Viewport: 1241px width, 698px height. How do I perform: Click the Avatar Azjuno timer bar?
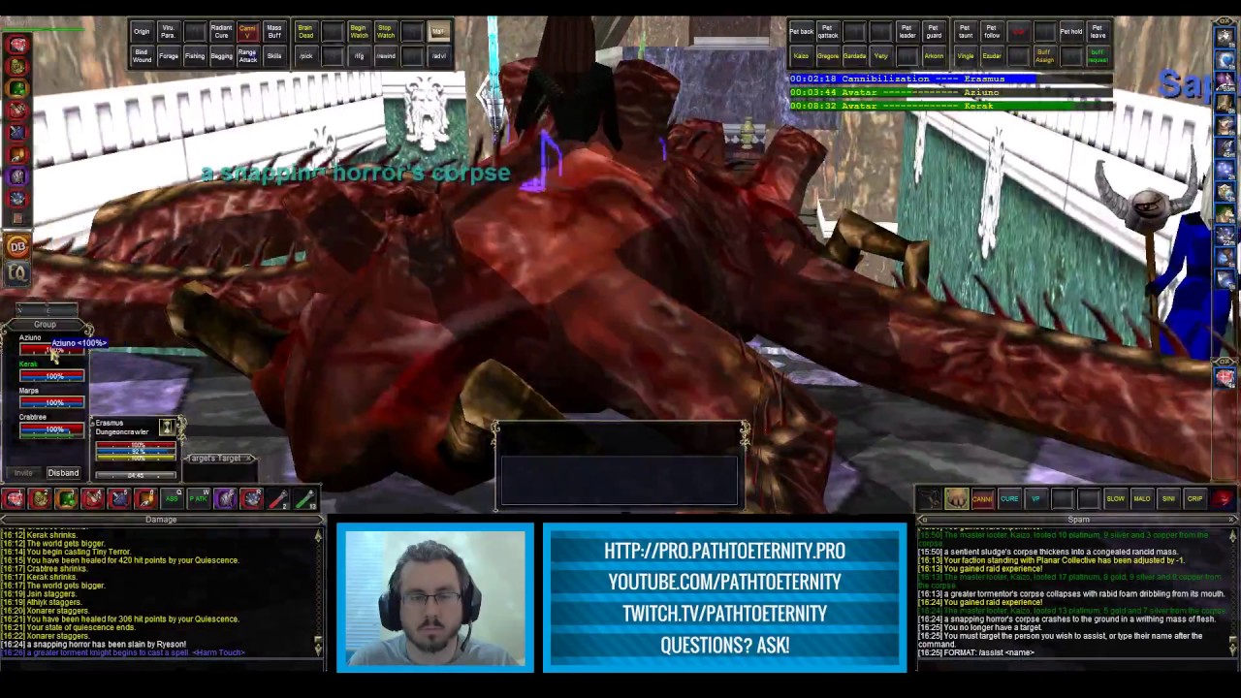pyautogui.click(x=950, y=92)
